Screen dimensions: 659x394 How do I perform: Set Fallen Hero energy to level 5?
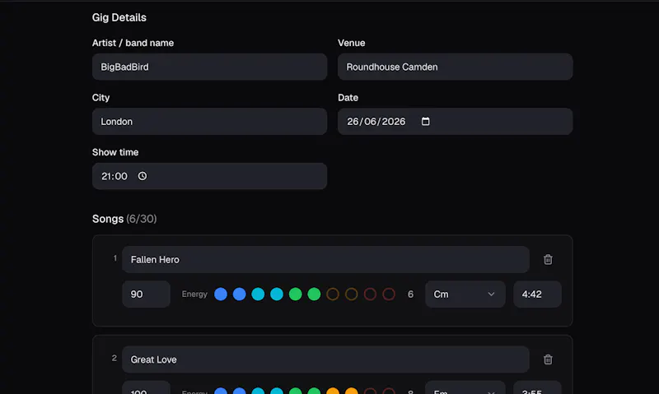click(x=296, y=294)
